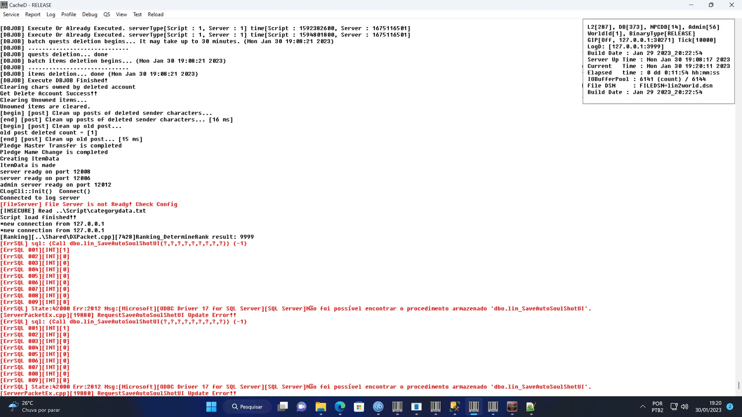
Task: Click 'WorldId[1], BinaryType[RELEASE]' status line
Action: [x=641, y=34]
